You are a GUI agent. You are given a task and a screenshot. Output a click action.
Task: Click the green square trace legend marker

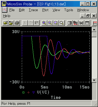point(23,93)
